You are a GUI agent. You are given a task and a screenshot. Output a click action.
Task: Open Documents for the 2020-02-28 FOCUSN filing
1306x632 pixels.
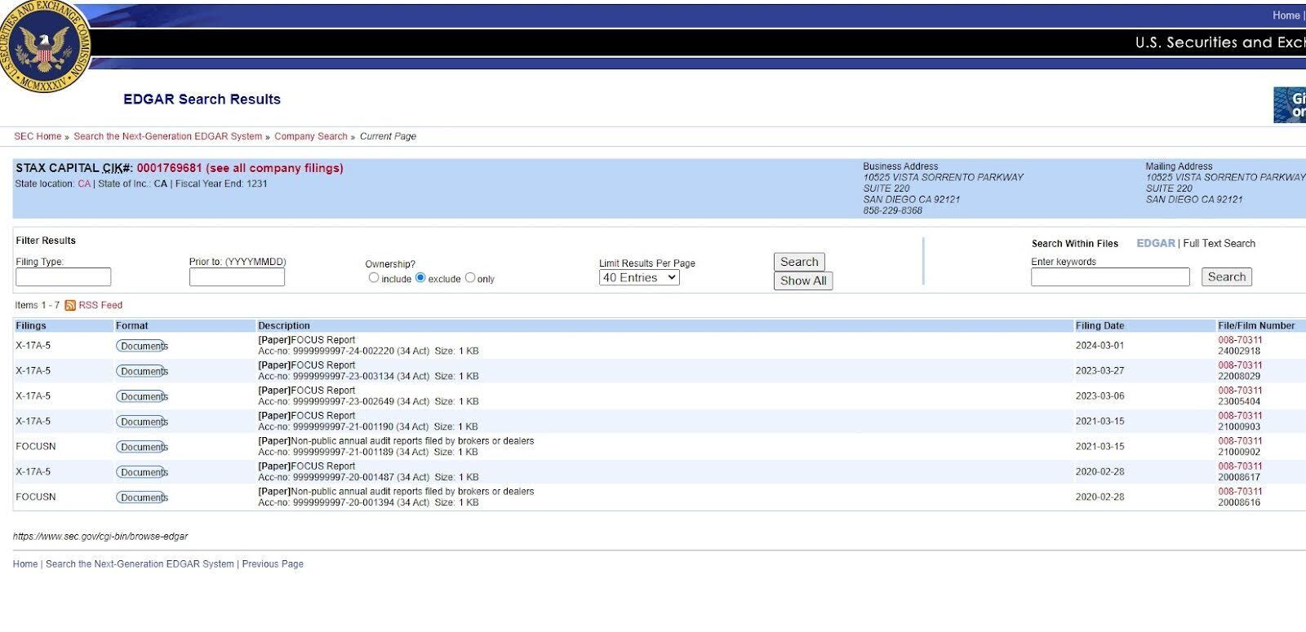(x=142, y=497)
